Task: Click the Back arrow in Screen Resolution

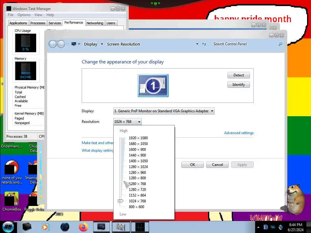Action: click(53, 44)
